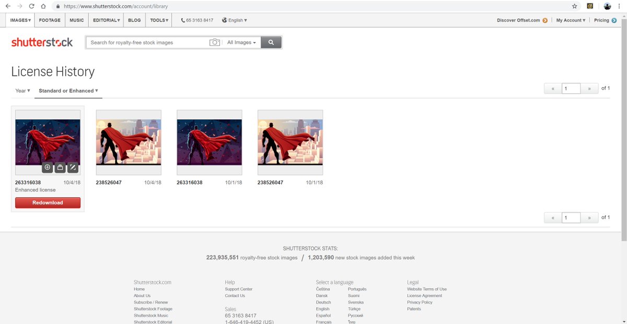The width and height of the screenshot is (627, 324).
Task: Expand the My Account dropdown
Action: (571, 20)
